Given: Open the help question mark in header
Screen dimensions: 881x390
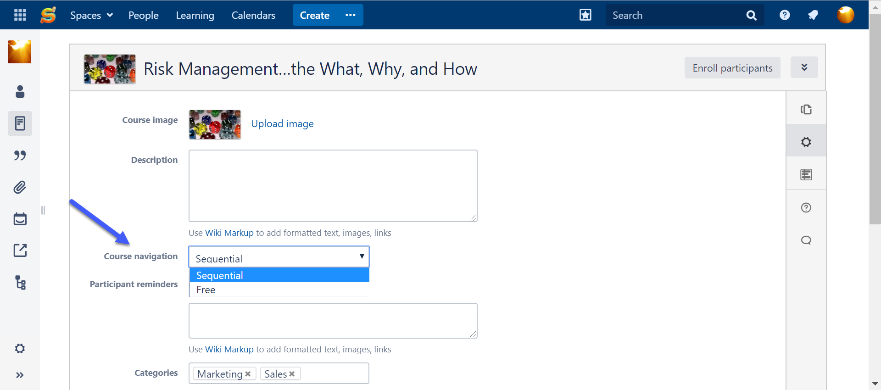Looking at the screenshot, I should pyautogui.click(x=785, y=15).
